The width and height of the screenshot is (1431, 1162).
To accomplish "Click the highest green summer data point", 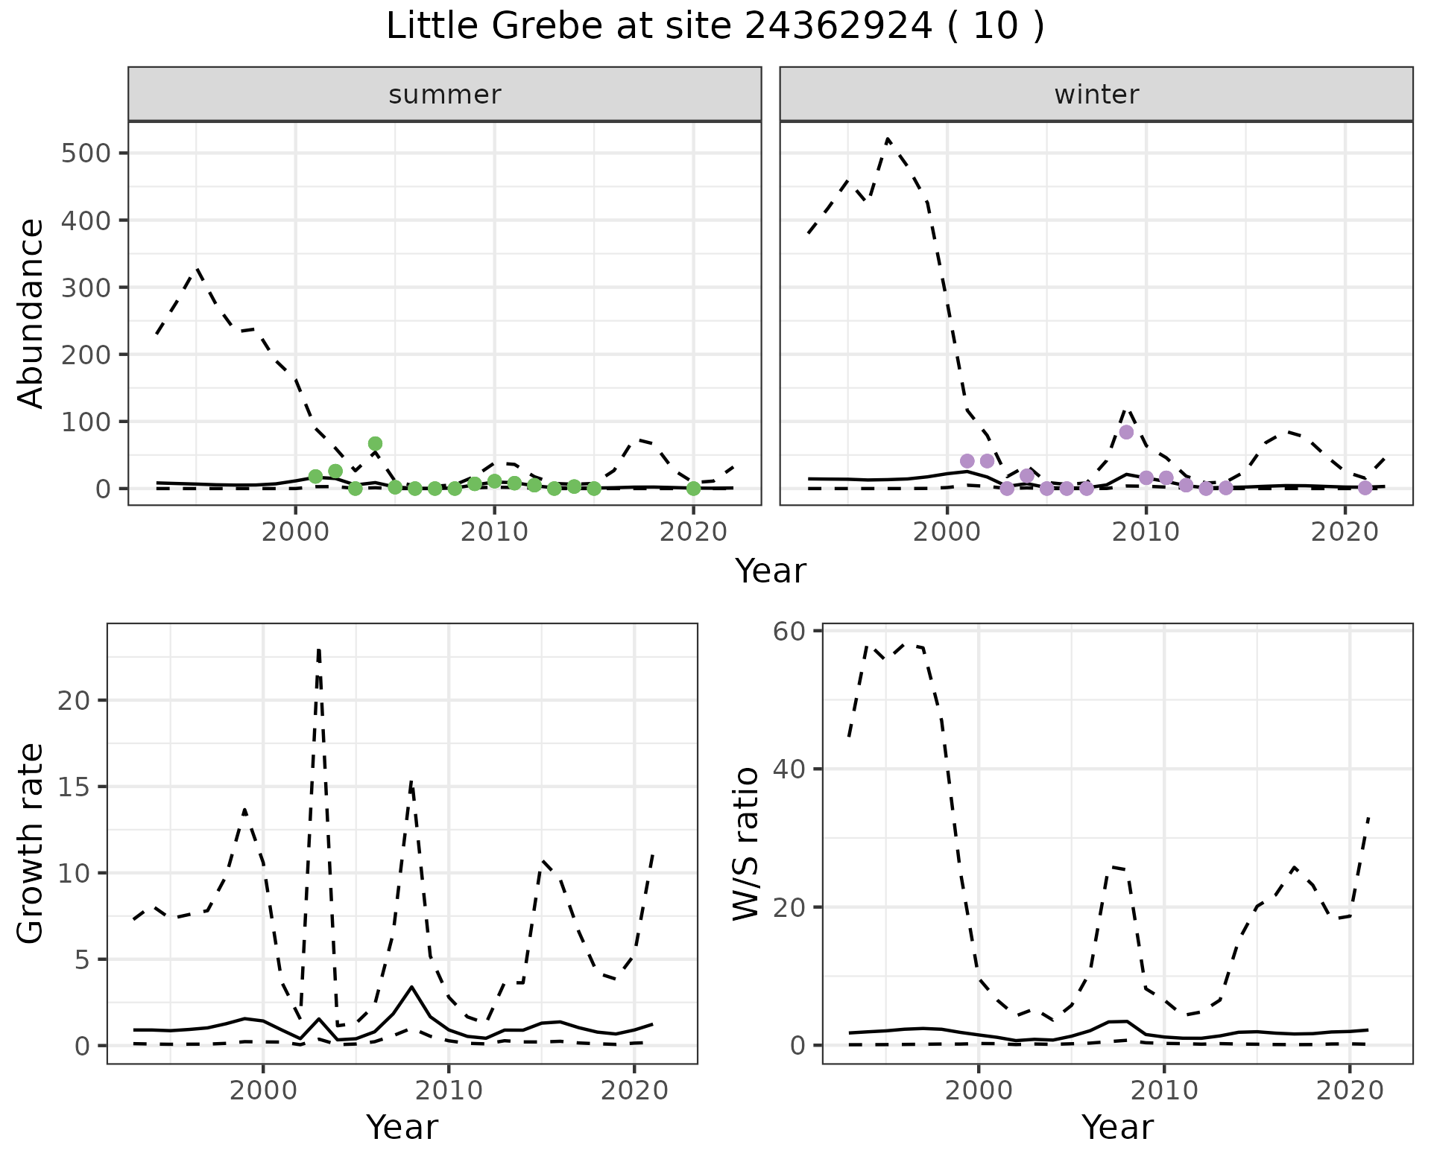I will [x=375, y=444].
